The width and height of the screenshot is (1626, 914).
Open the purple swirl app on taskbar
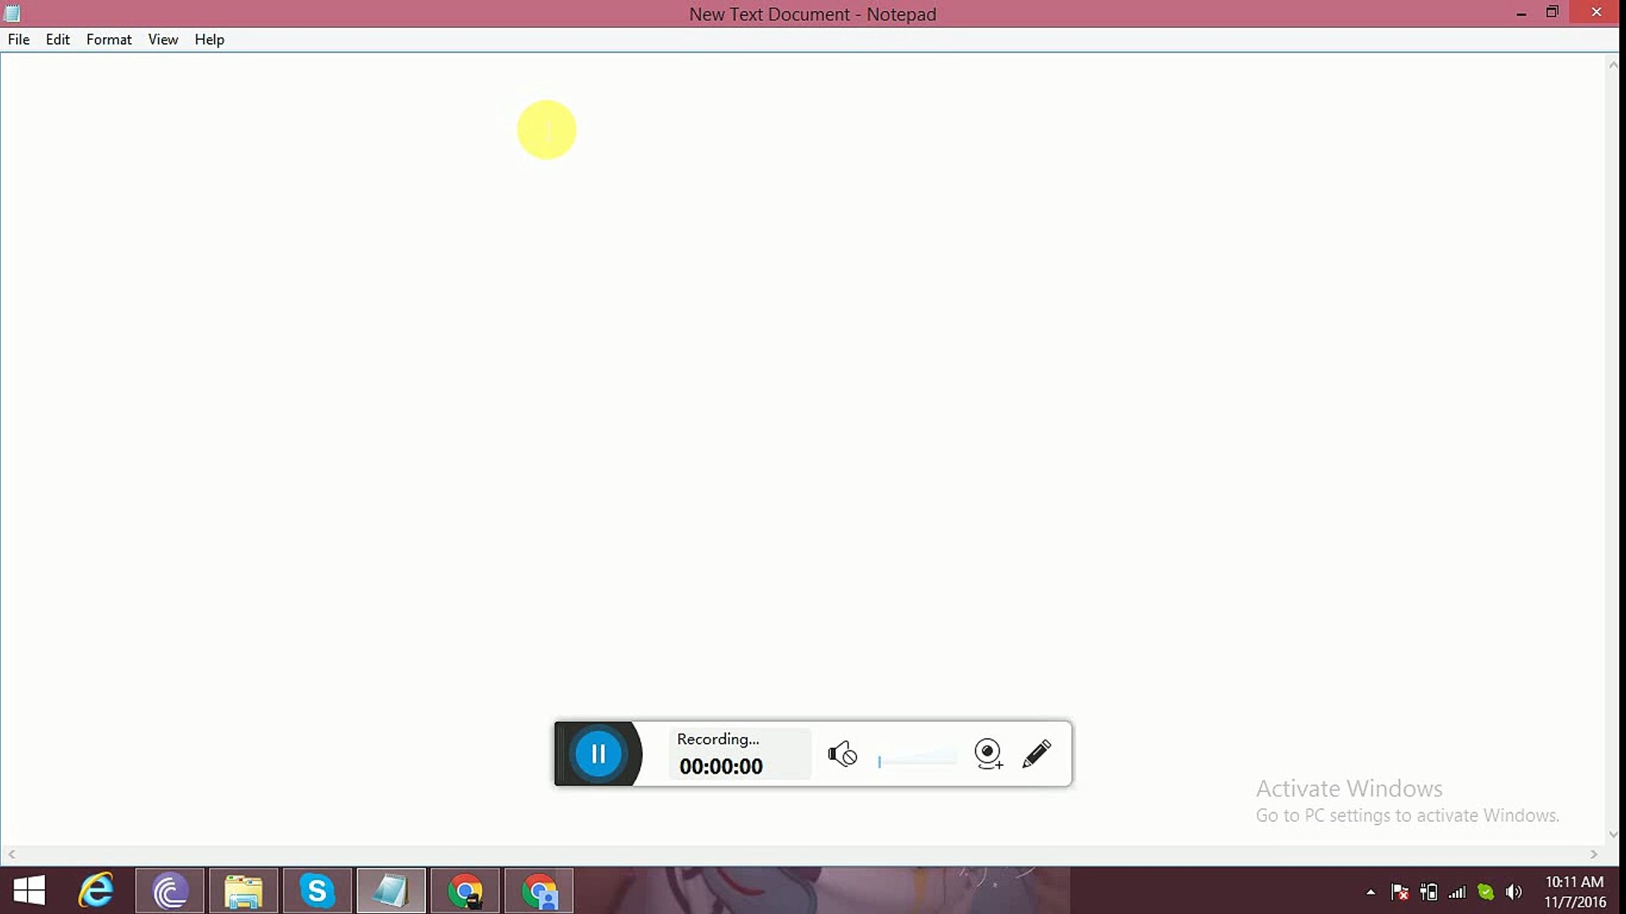click(x=169, y=891)
